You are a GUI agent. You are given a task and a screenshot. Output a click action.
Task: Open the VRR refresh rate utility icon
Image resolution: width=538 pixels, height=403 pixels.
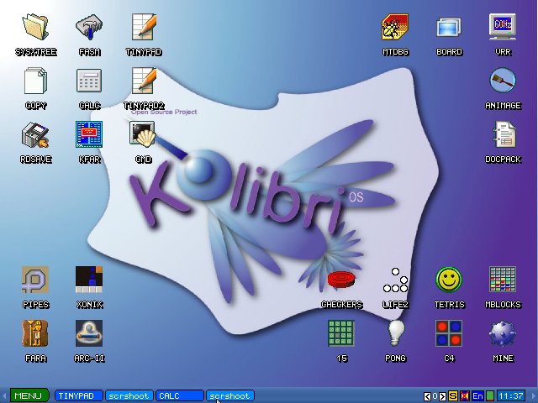click(x=503, y=28)
